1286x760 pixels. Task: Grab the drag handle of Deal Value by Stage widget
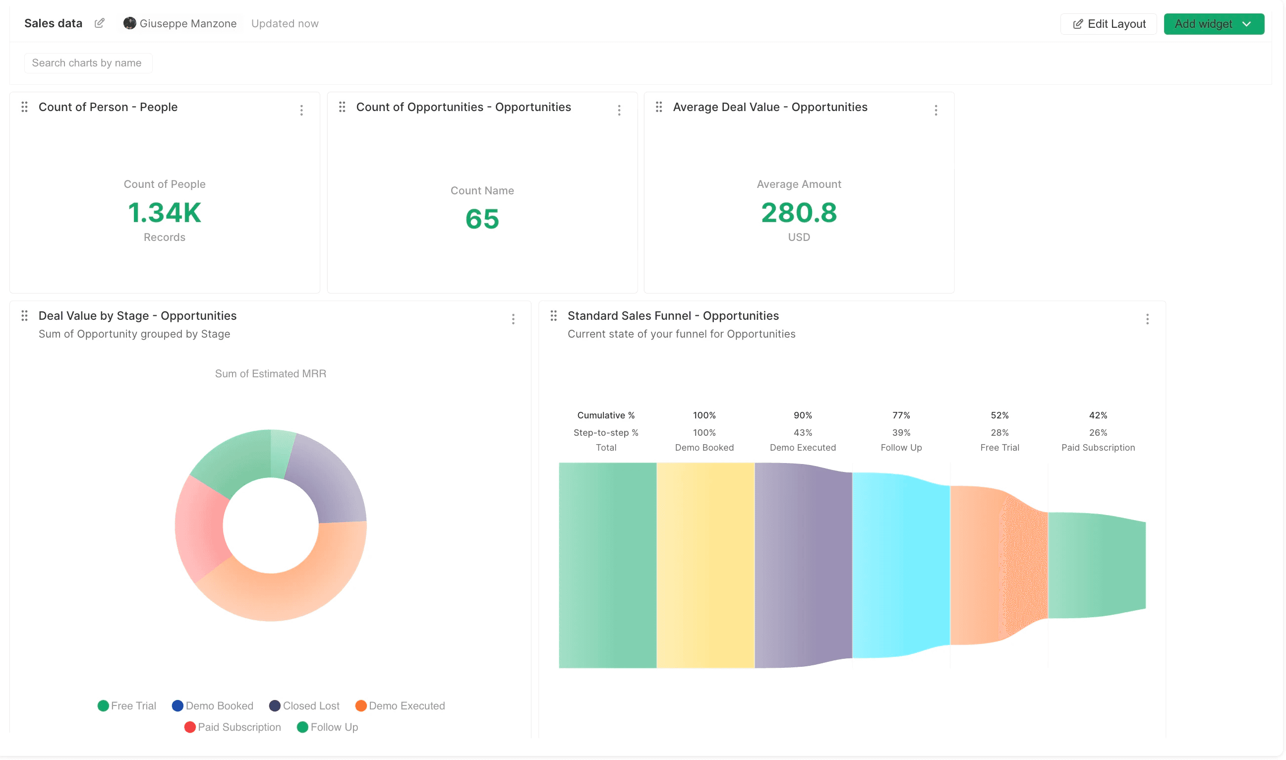[25, 315]
